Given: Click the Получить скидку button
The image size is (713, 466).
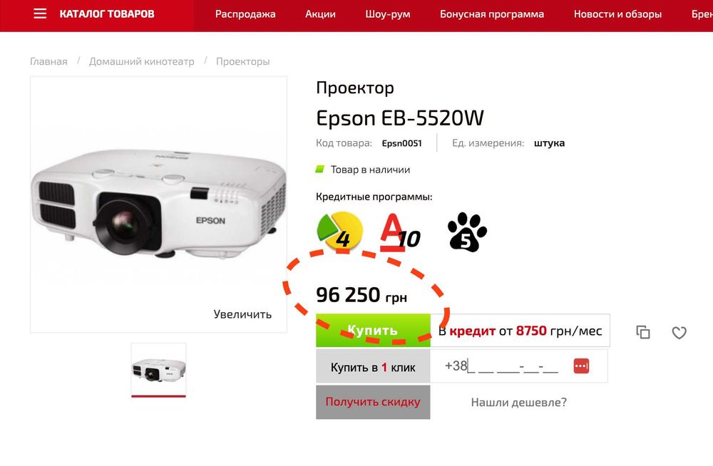Looking at the screenshot, I should tap(373, 402).
